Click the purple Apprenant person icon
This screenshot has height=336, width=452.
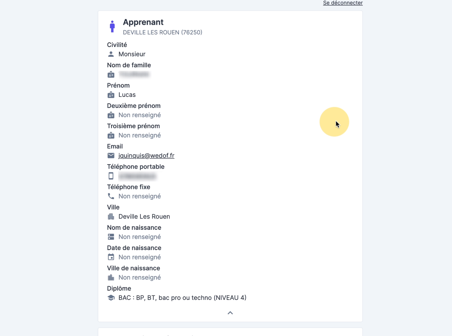[x=112, y=27]
